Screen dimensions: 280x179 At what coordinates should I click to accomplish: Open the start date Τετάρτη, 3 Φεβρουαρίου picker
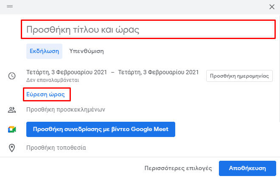click(67, 72)
